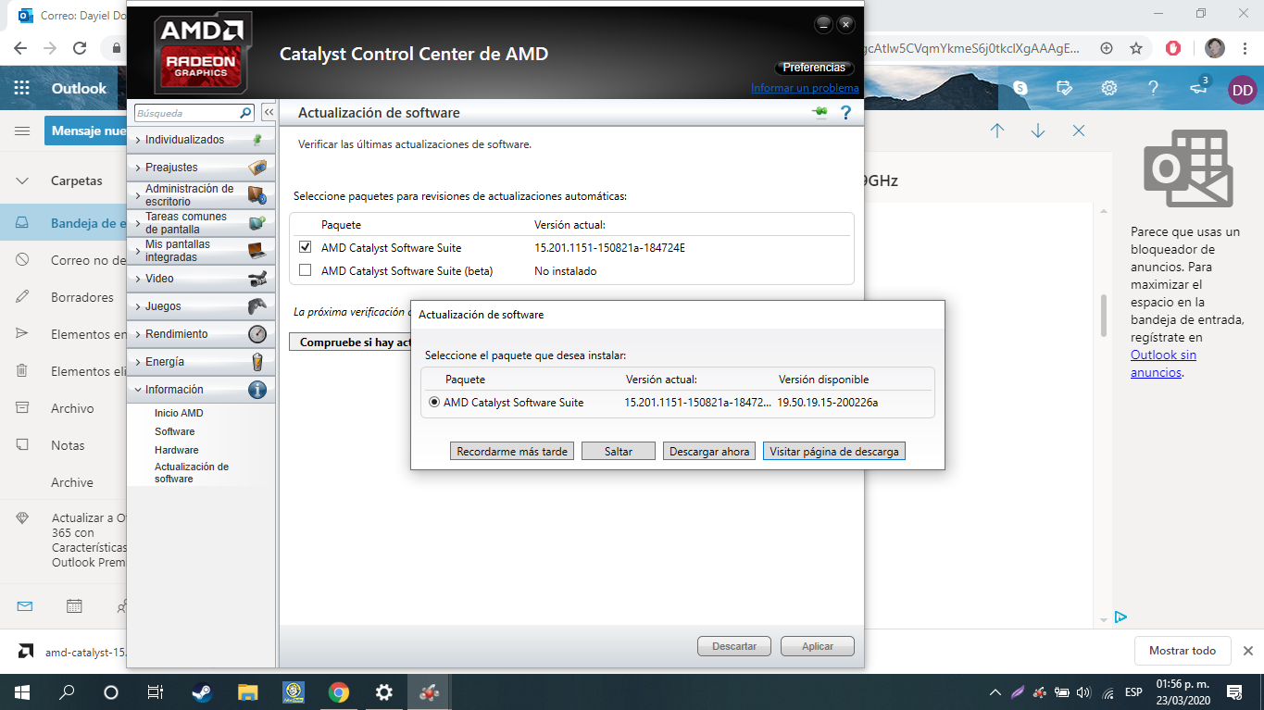The height and width of the screenshot is (710, 1264).
Task: Click Descargar ahora button
Action: 709,452
